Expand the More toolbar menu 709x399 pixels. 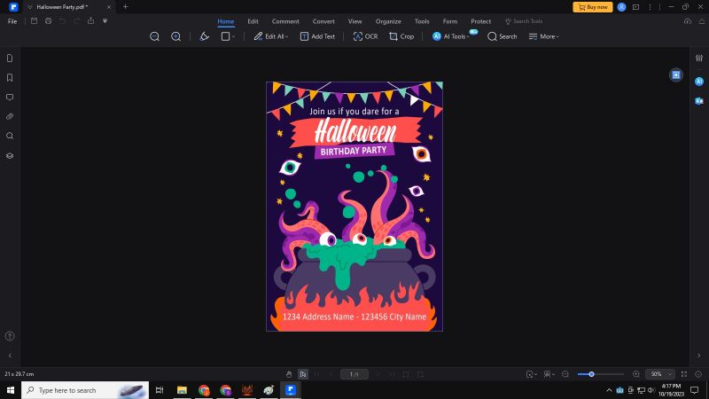coord(544,36)
